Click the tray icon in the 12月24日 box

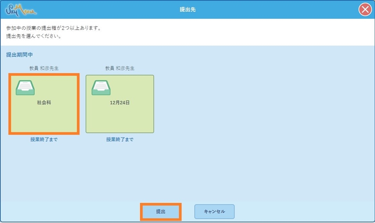pos(101,88)
